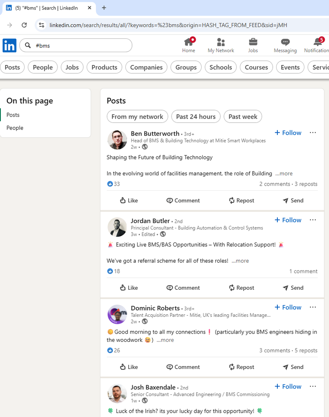Viewport: 329px width, 417px height.
Task: Click the browser address bar URL
Action: [x=168, y=25]
